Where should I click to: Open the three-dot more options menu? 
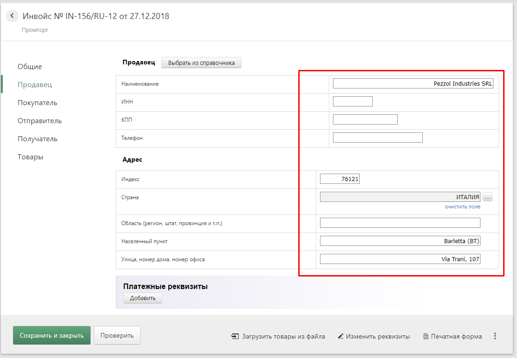pos(495,336)
